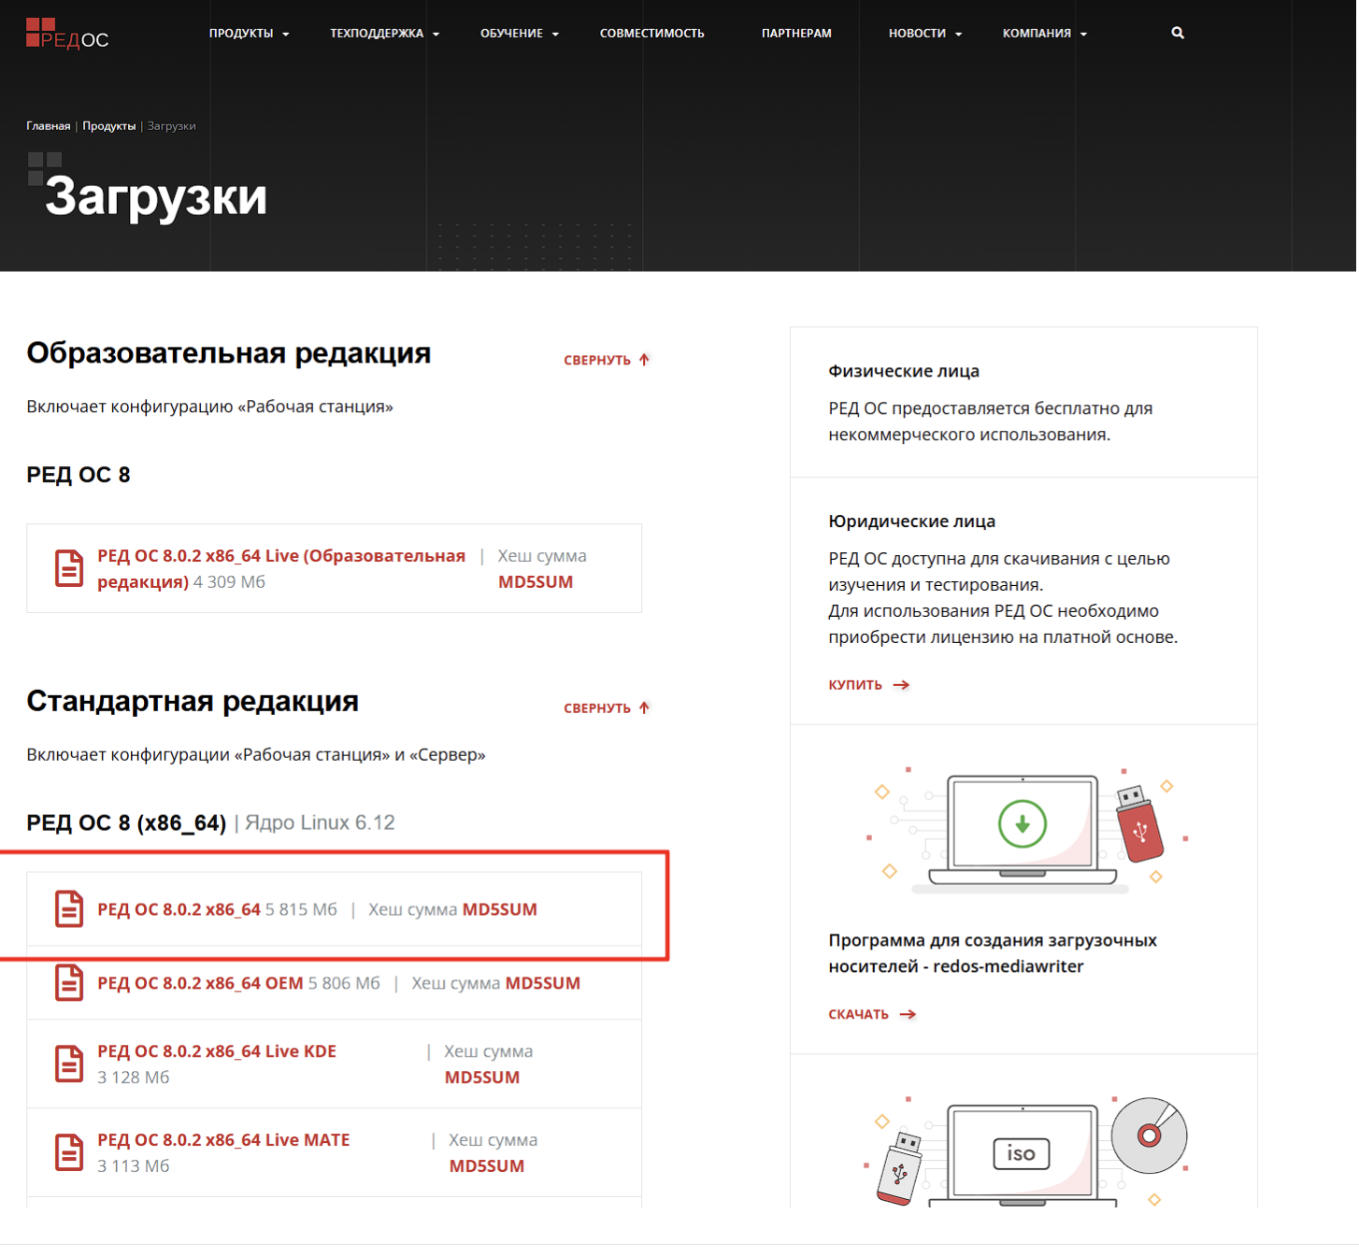1359x1257 pixels.
Task: Click the Загрузки page heading
Action: click(x=156, y=196)
